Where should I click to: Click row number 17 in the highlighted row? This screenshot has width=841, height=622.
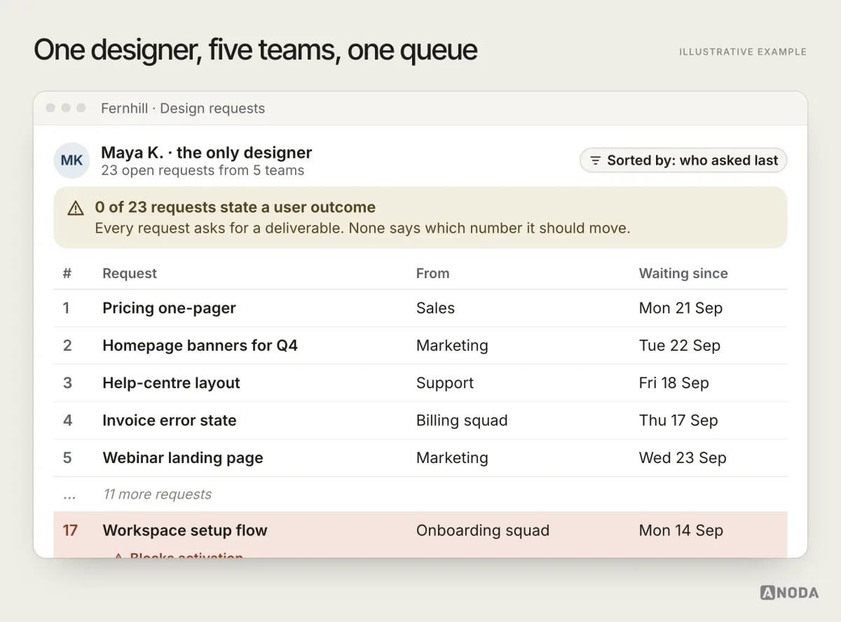[x=70, y=530]
